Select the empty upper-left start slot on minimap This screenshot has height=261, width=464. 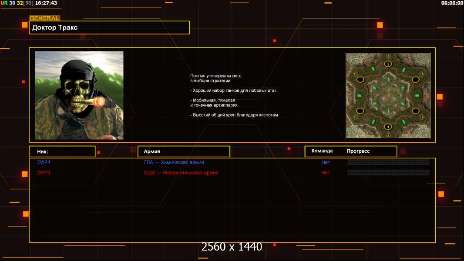click(360, 80)
